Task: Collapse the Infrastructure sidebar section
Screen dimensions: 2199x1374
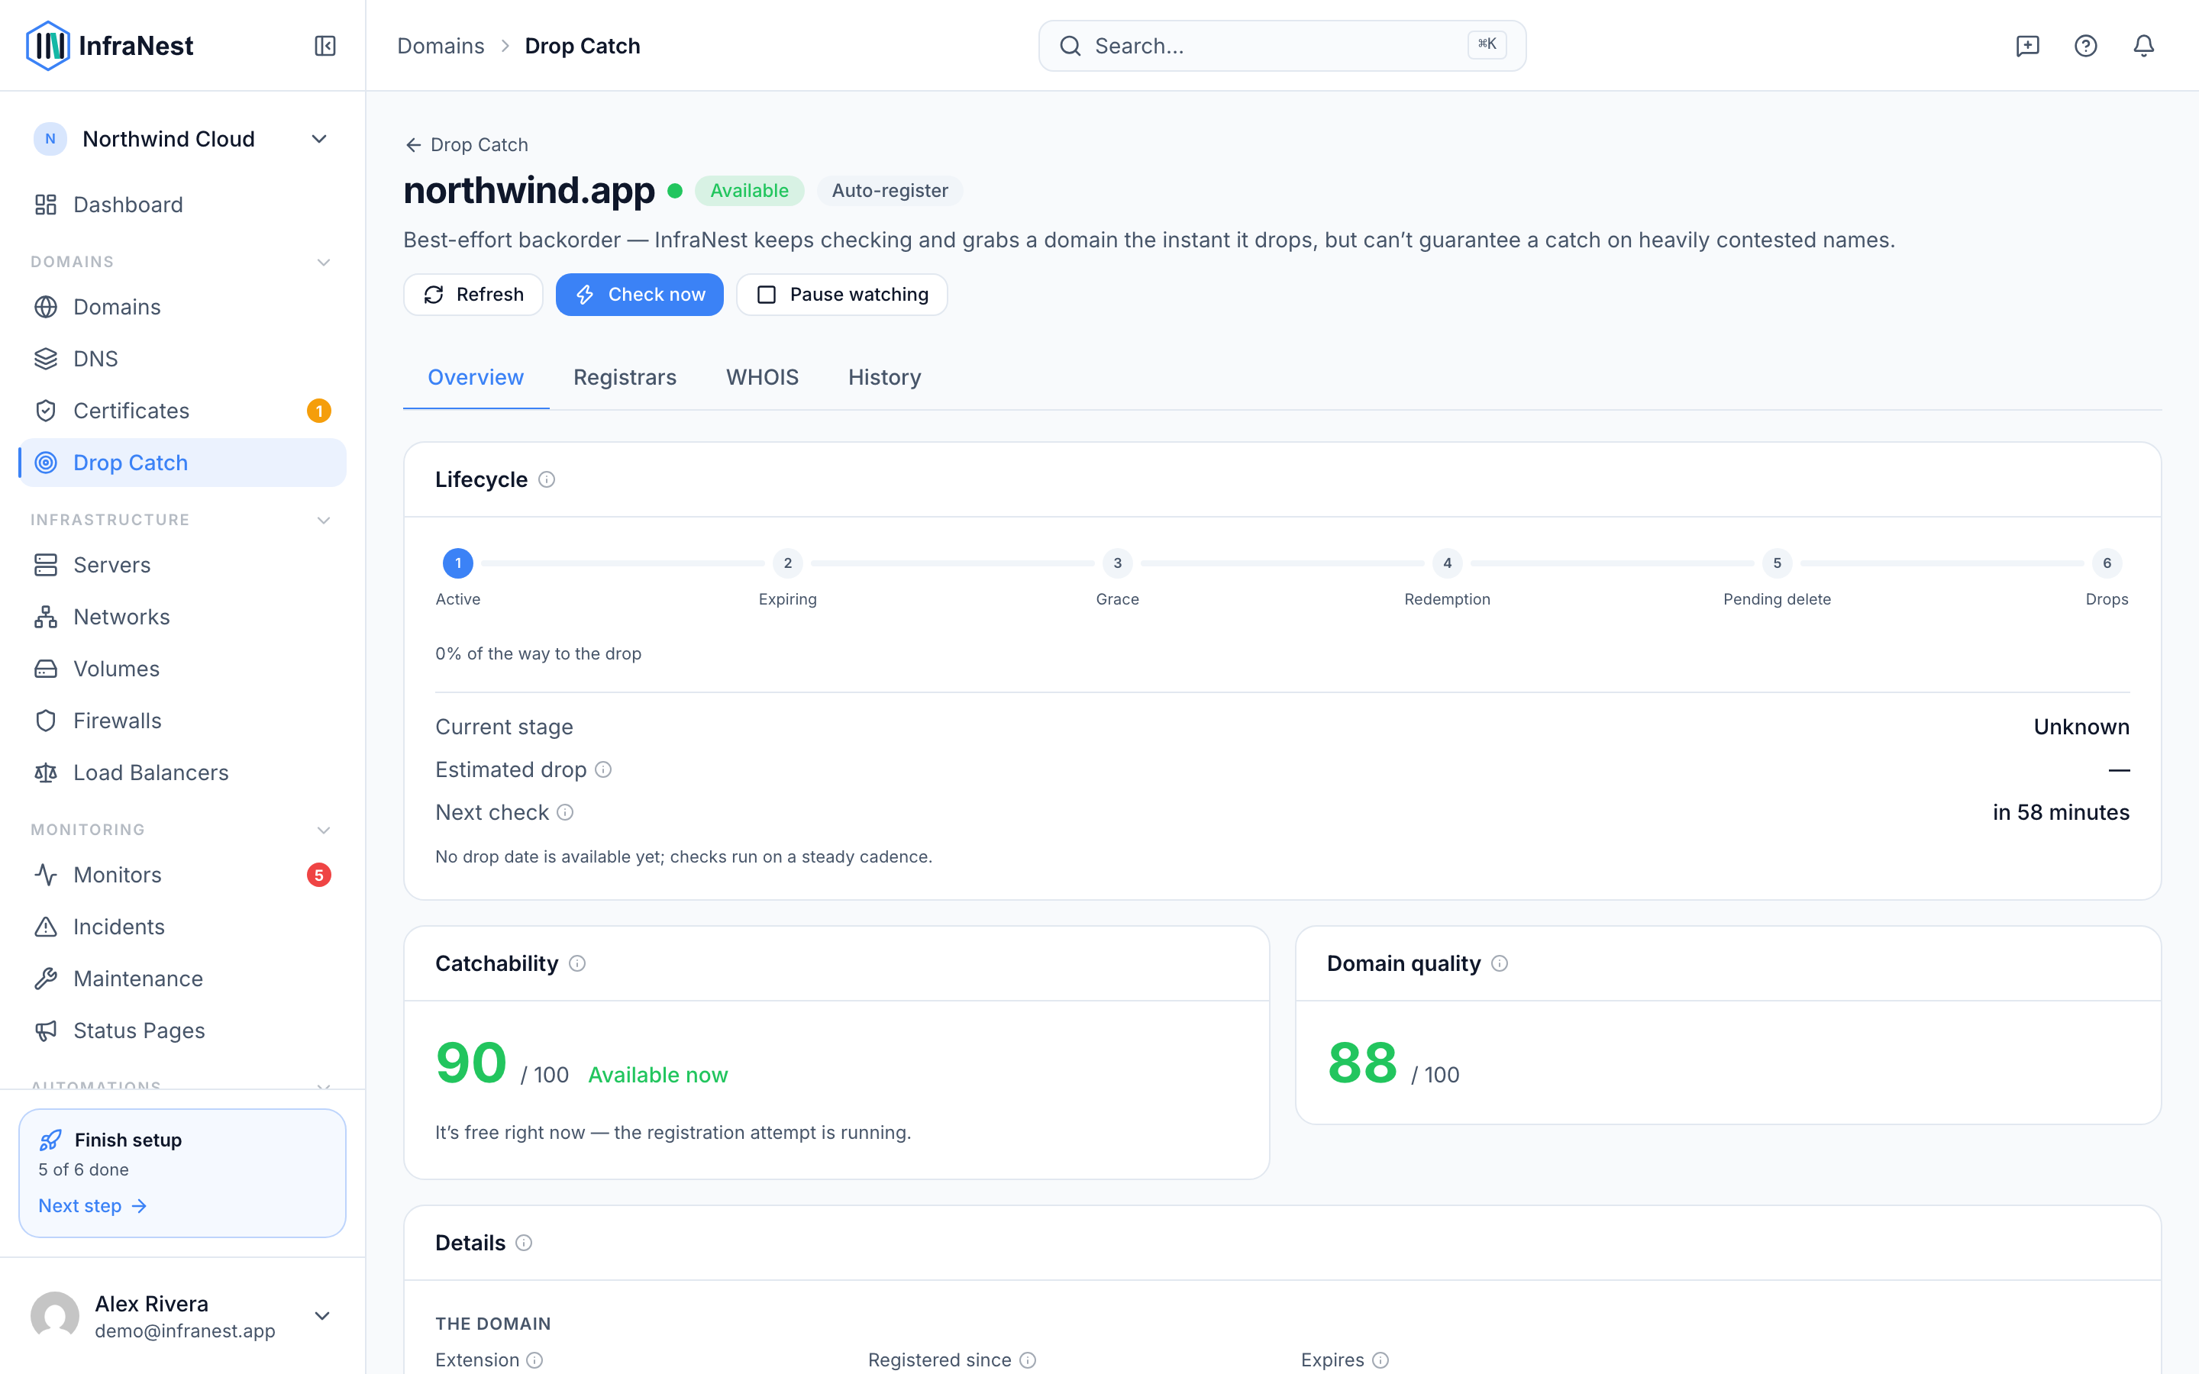Action: pyautogui.click(x=324, y=521)
